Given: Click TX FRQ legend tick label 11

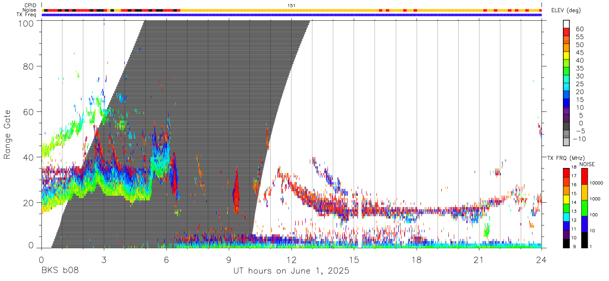Looking at the screenshot, I should click(x=574, y=229).
